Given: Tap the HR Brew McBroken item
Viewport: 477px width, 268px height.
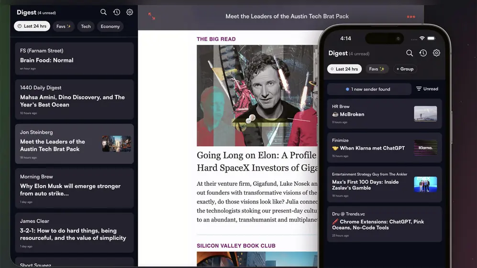Looking at the screenshot, I should (x=385, y=114).
